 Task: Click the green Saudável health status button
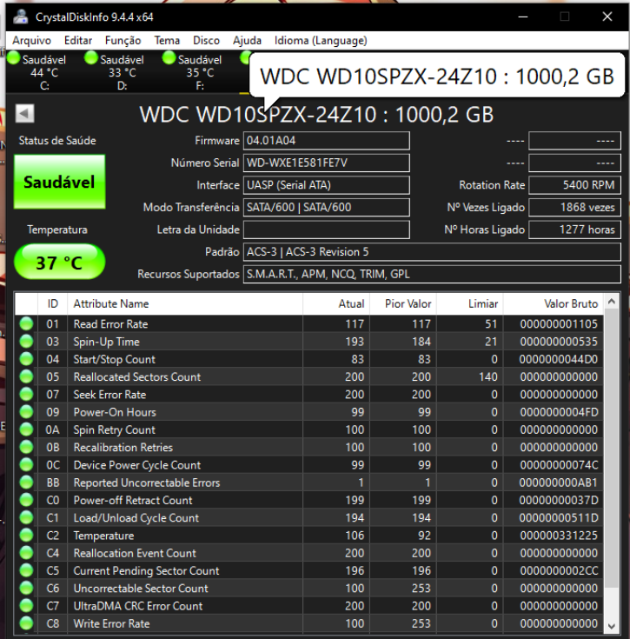pos(59,183)
